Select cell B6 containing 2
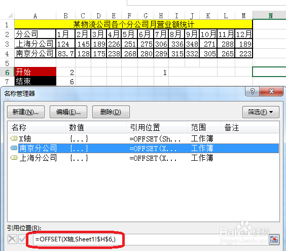Viewport: 286px width, 251px height. (x=65, y=73)
